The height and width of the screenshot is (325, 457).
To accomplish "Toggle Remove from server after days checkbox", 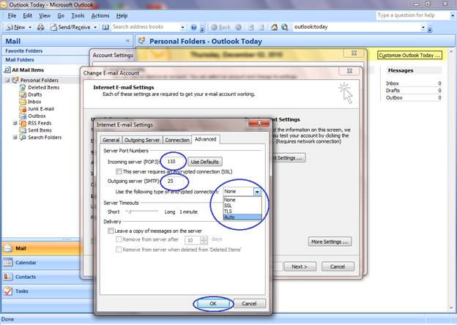I will click(119, 239).
